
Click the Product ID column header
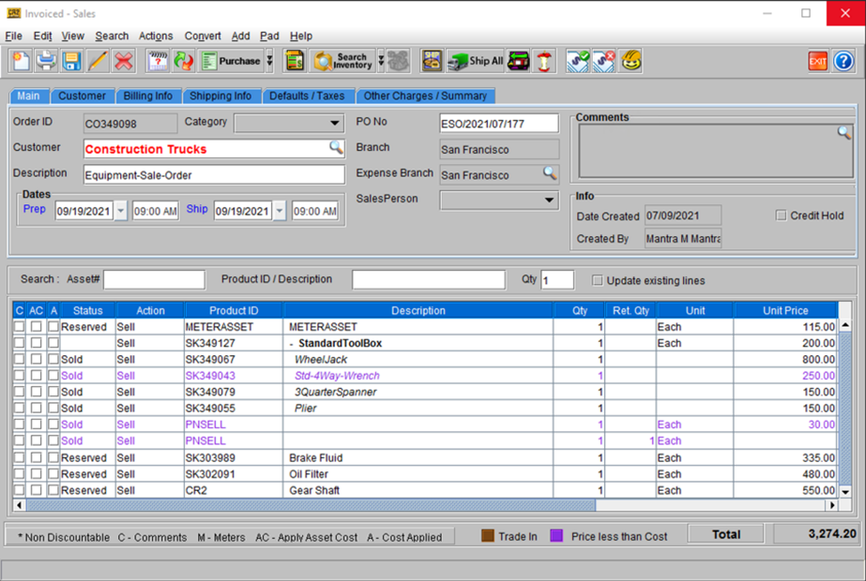(x=234, y=310)
